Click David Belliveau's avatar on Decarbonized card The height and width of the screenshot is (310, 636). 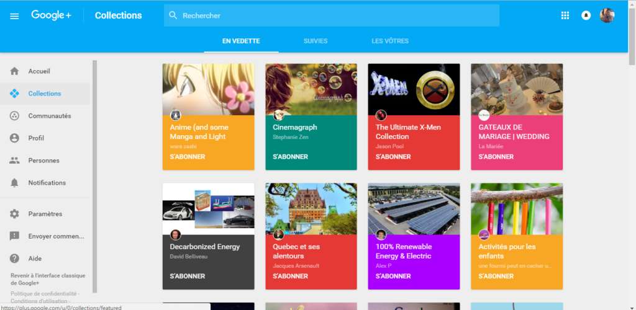point(175,235)
